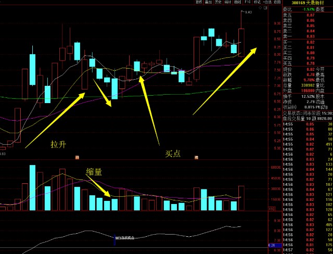
Task: Click the 复权 price adjustment button
Action: pyautogui.click(x=198, y=2)
